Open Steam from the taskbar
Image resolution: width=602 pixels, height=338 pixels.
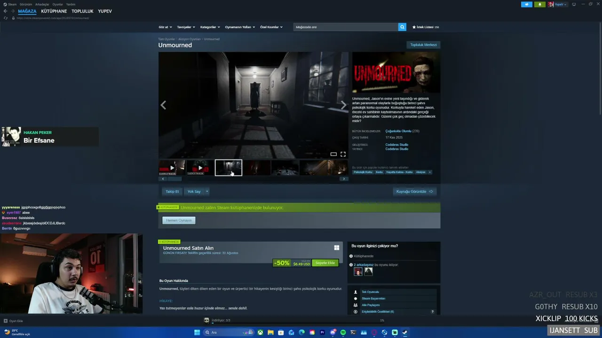click(x=405, y=332)
